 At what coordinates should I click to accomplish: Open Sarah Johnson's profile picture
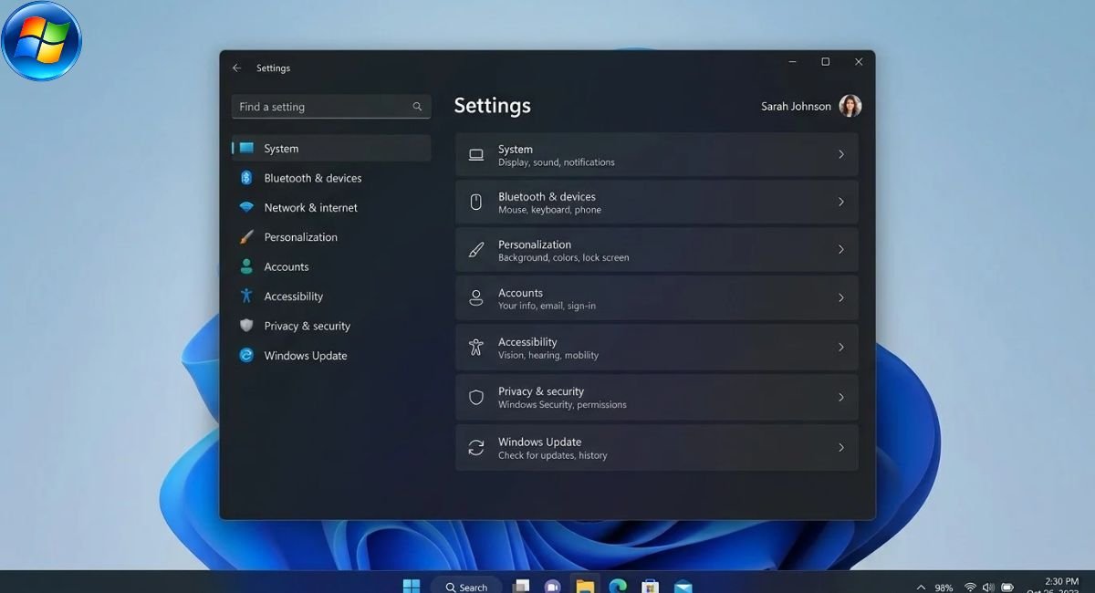pyautogui.click(x=850, y=107)
